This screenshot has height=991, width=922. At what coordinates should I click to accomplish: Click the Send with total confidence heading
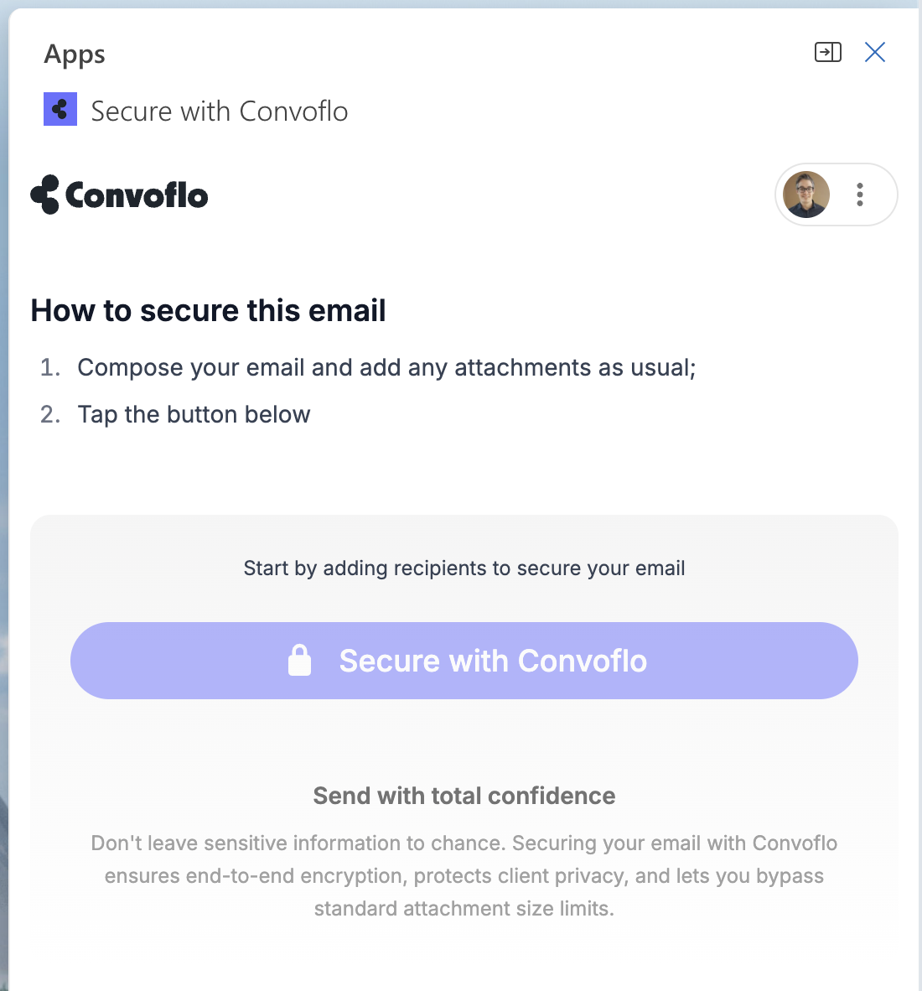(464, 796)
